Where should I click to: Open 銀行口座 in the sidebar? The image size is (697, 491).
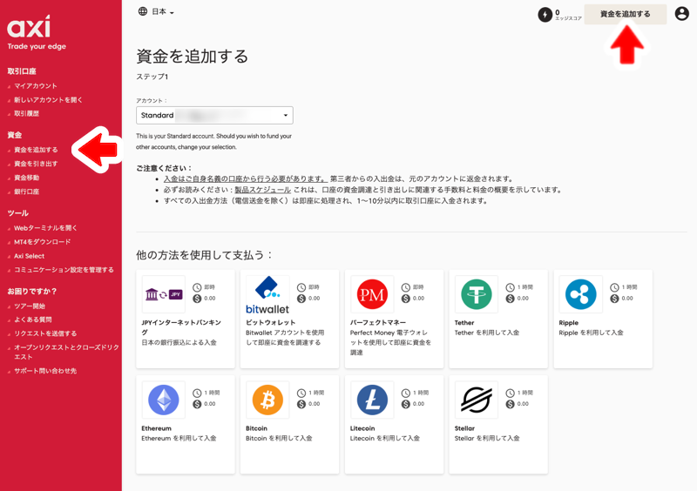[x=27, y=192]
